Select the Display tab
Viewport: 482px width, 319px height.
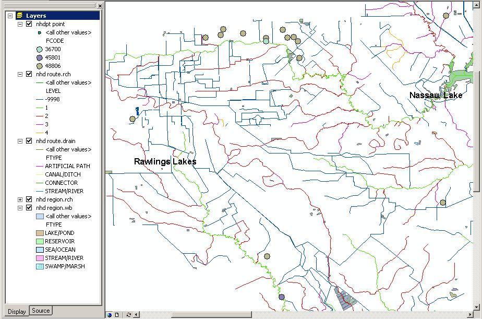point(17,311)
